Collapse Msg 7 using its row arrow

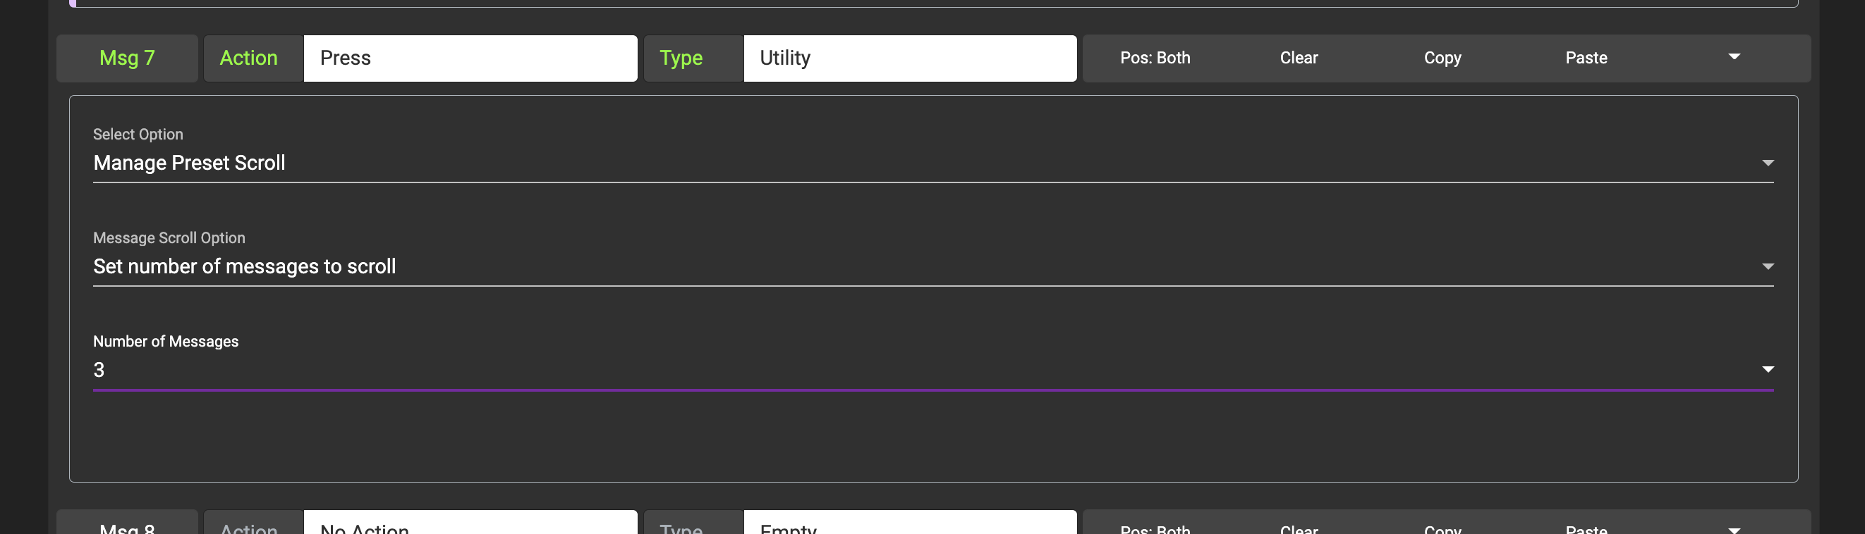(1734, 56)
